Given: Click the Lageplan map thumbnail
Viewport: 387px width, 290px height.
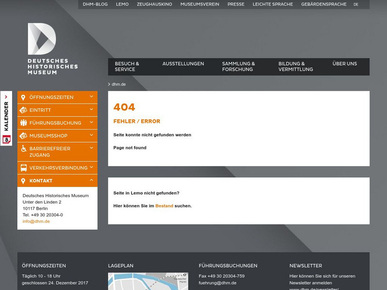Looking at the screenshot, I should pyautogui.click(x=149, y=283).
